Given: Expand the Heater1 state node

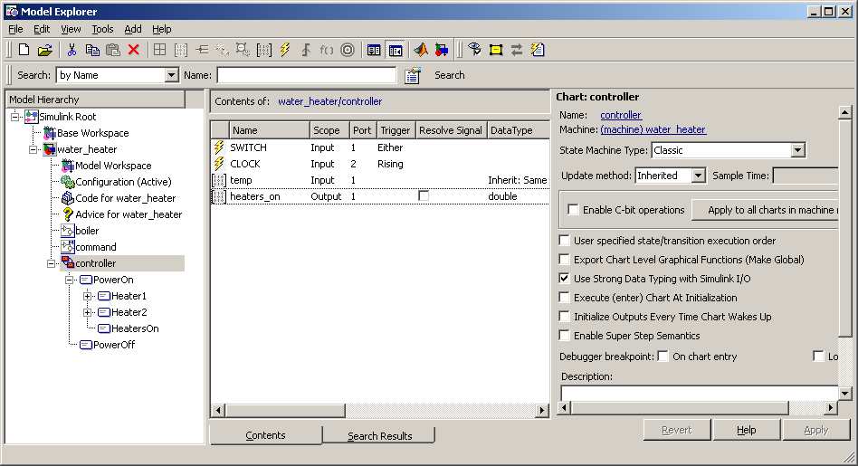Looking at the screenshot, I should pyautogui.click(x=88, y=296).
